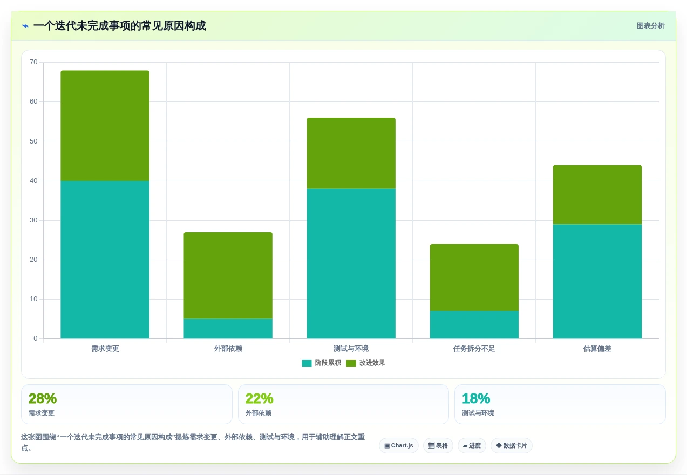
Task: Click the green segment of 测试与环境 bar
Action: coord(351,153)
